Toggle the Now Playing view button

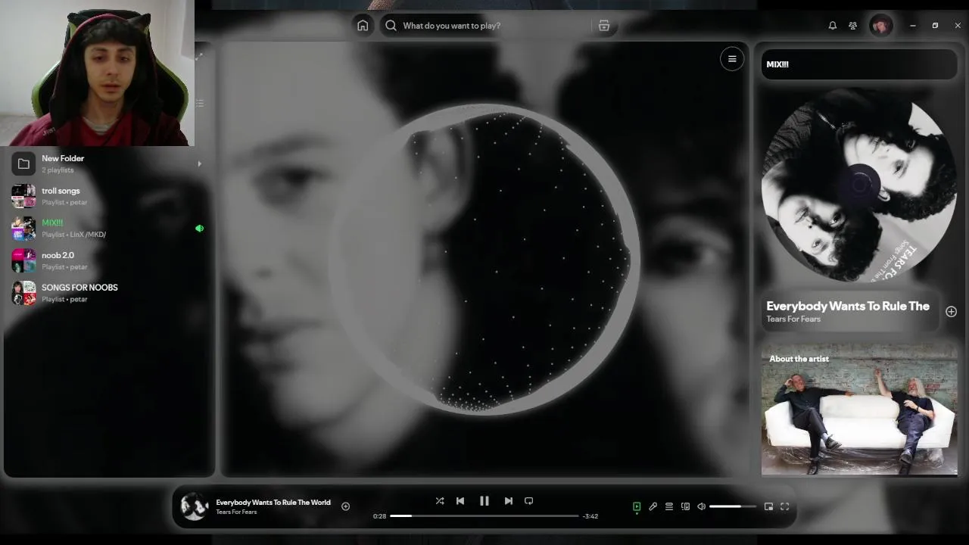coord(637,506)
